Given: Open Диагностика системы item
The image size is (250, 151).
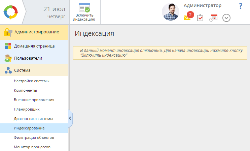Looking at the screenshot, I should point(34,119).
